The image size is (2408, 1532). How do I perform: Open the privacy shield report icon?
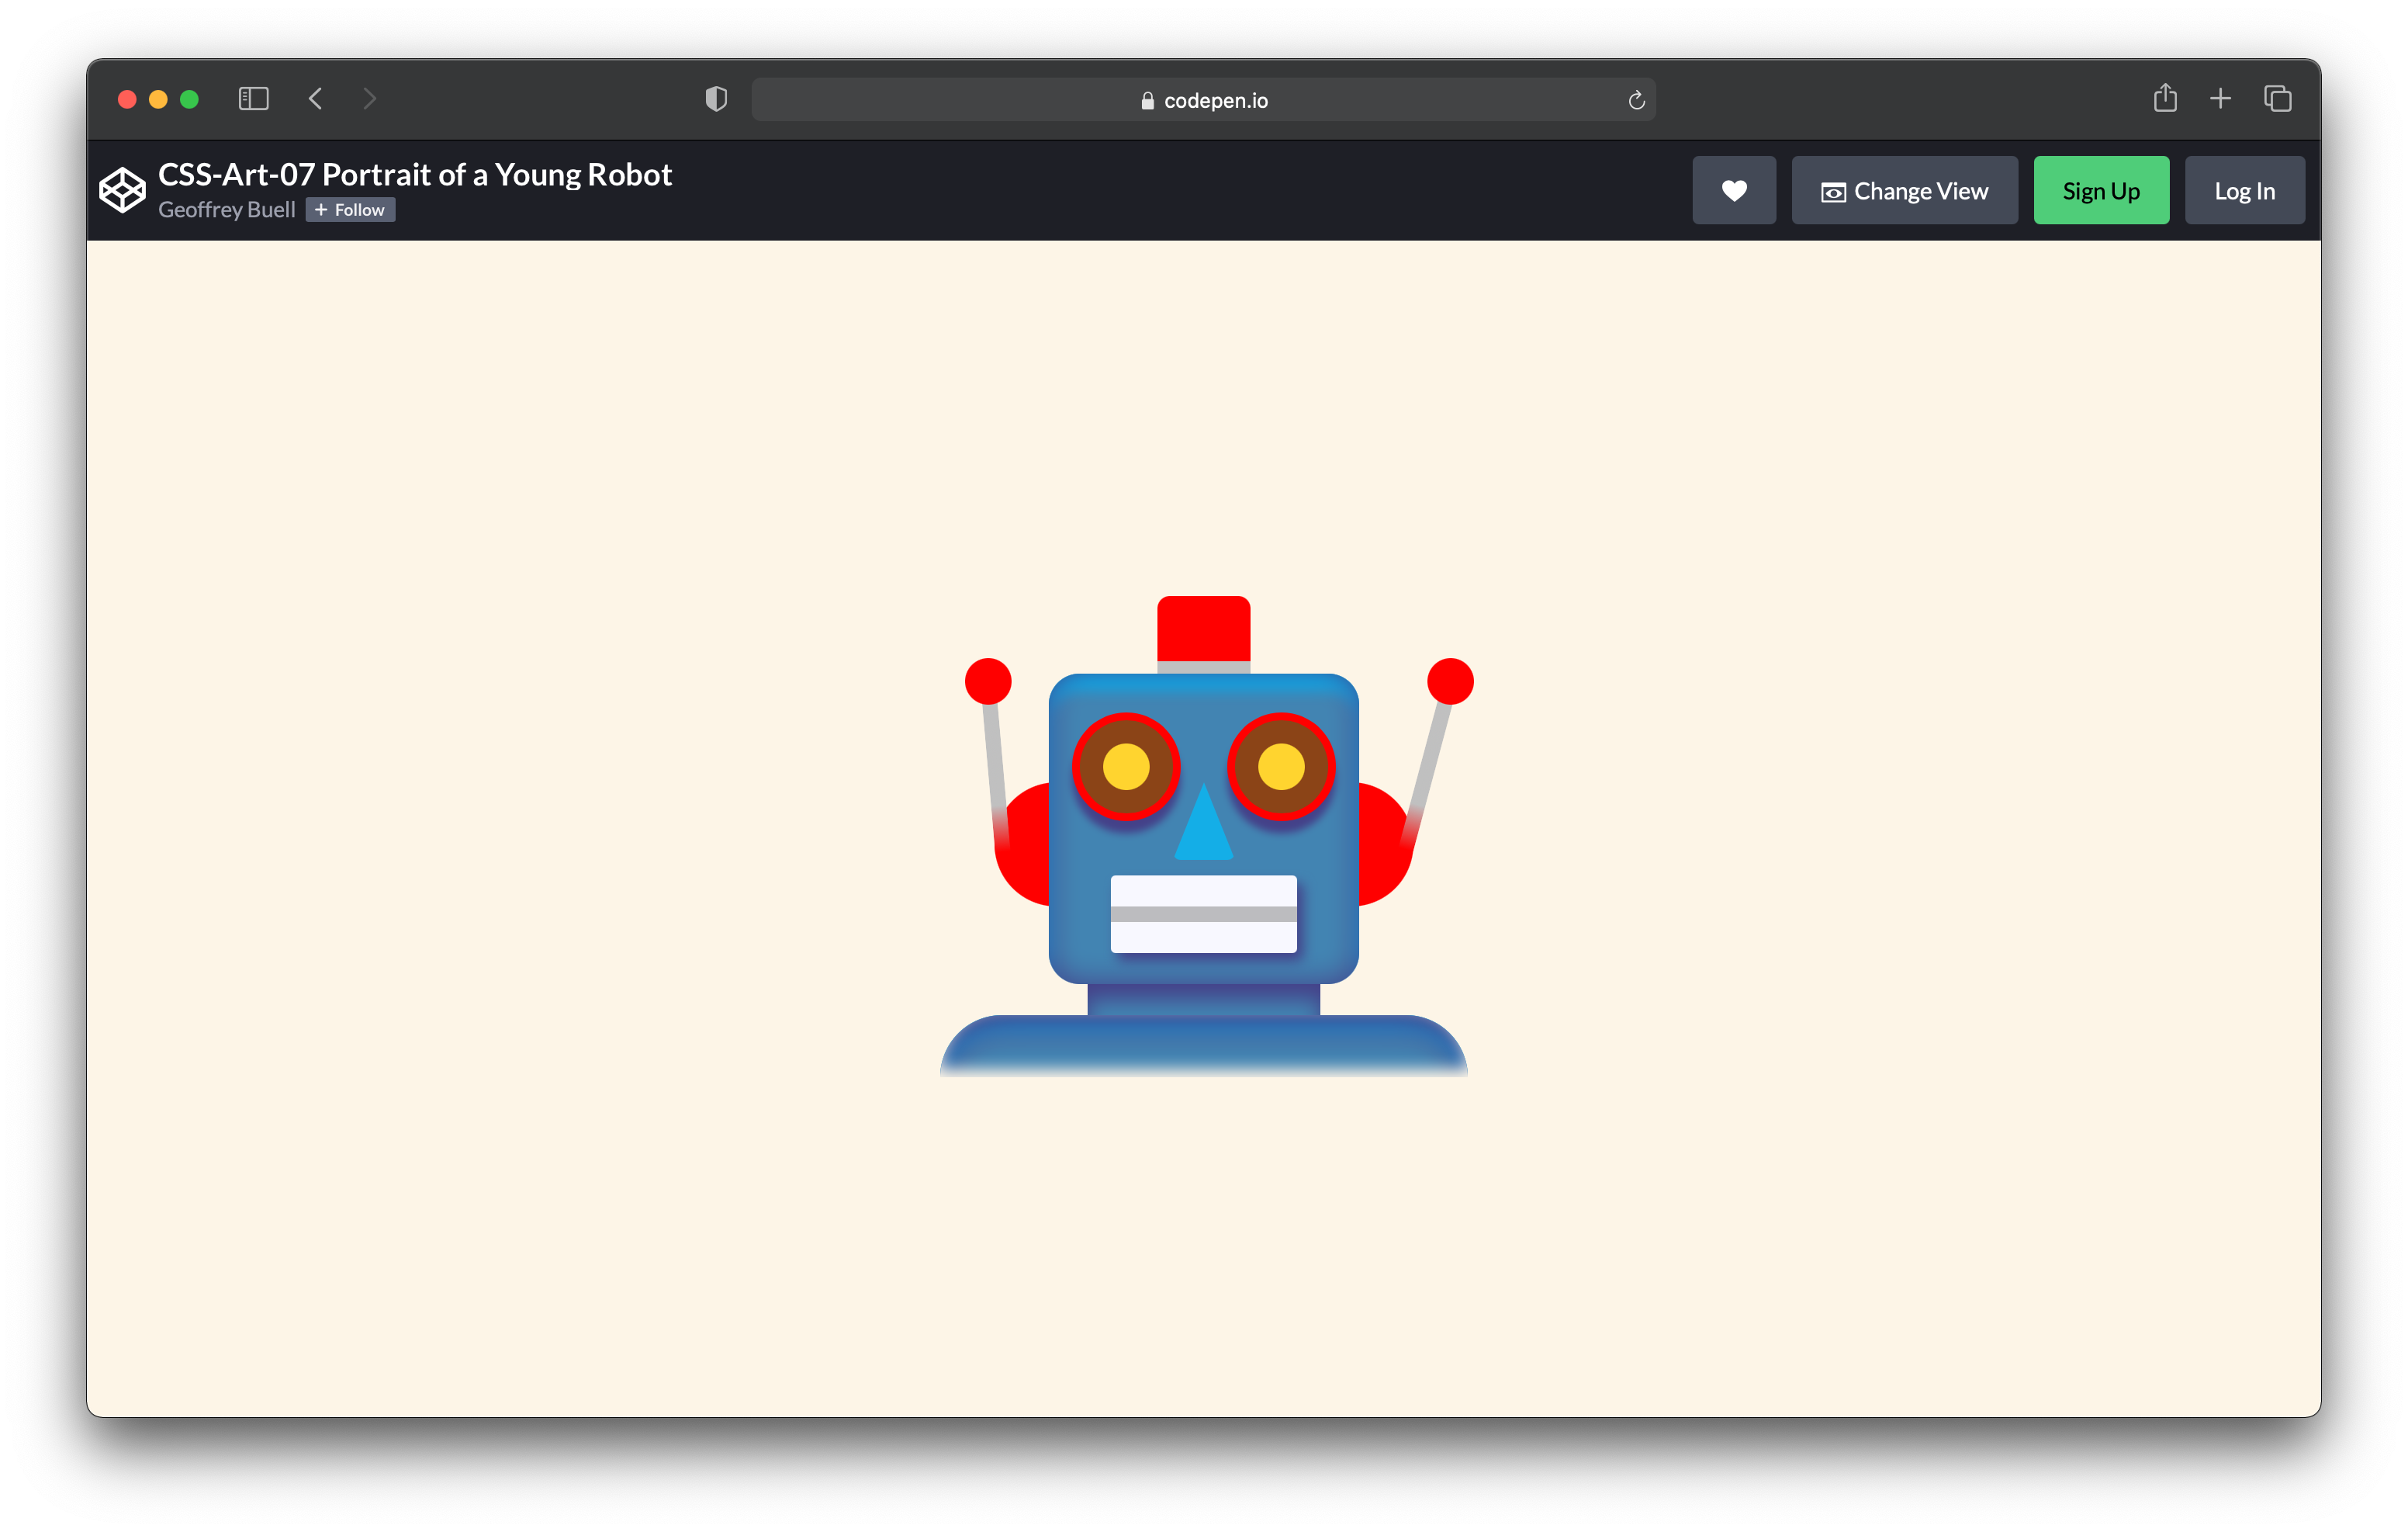coord(716,99)
